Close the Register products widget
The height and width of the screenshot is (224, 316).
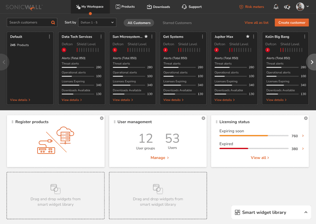click(101, 118)
